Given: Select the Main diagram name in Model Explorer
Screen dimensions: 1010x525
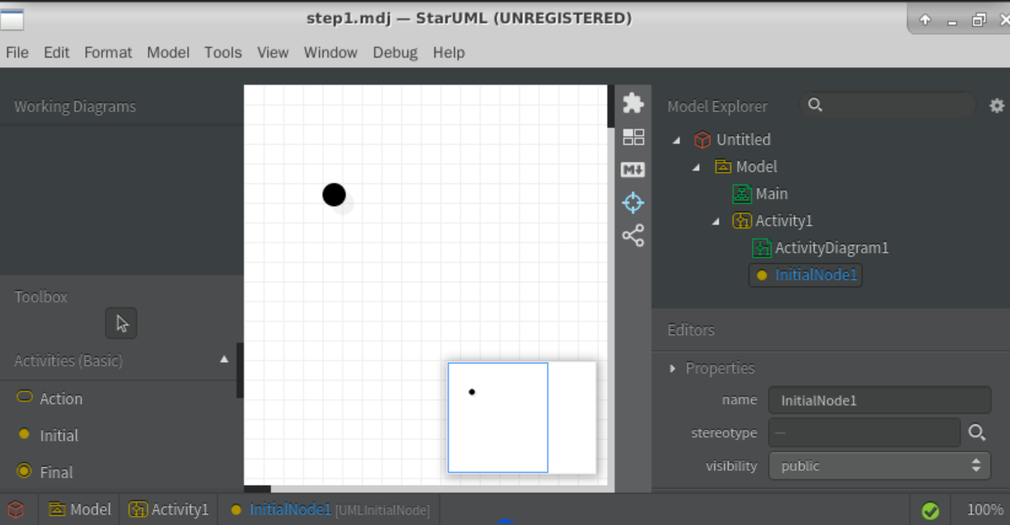Looking at the screenshot, I should (772, 194).
